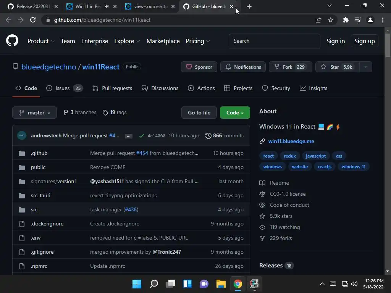Open the src-tauri folder
The height and width of the screenshot is (293, 391).
(x=40, y=196)
